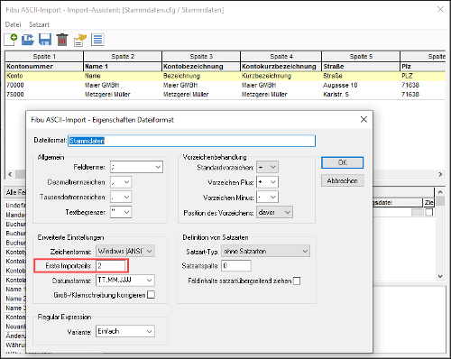Open the Satzart-Typ dropdown
Screen dimensions: 451x359
tap(265, 251)
